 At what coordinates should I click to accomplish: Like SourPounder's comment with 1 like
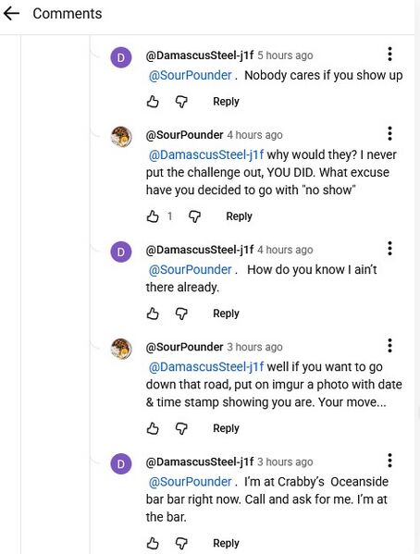click(x=153, y=216)
